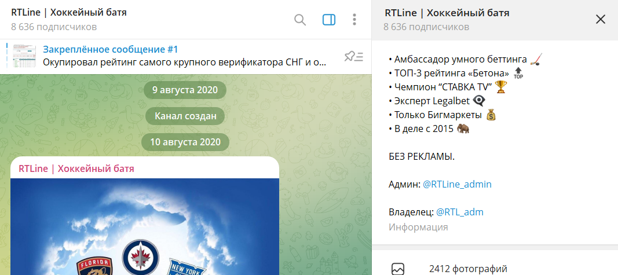The width and height of the screenshot is (618, 275).
Task: Toggle the right info sidebar panel
Action: pyautogui.click(x=329, y=20)
